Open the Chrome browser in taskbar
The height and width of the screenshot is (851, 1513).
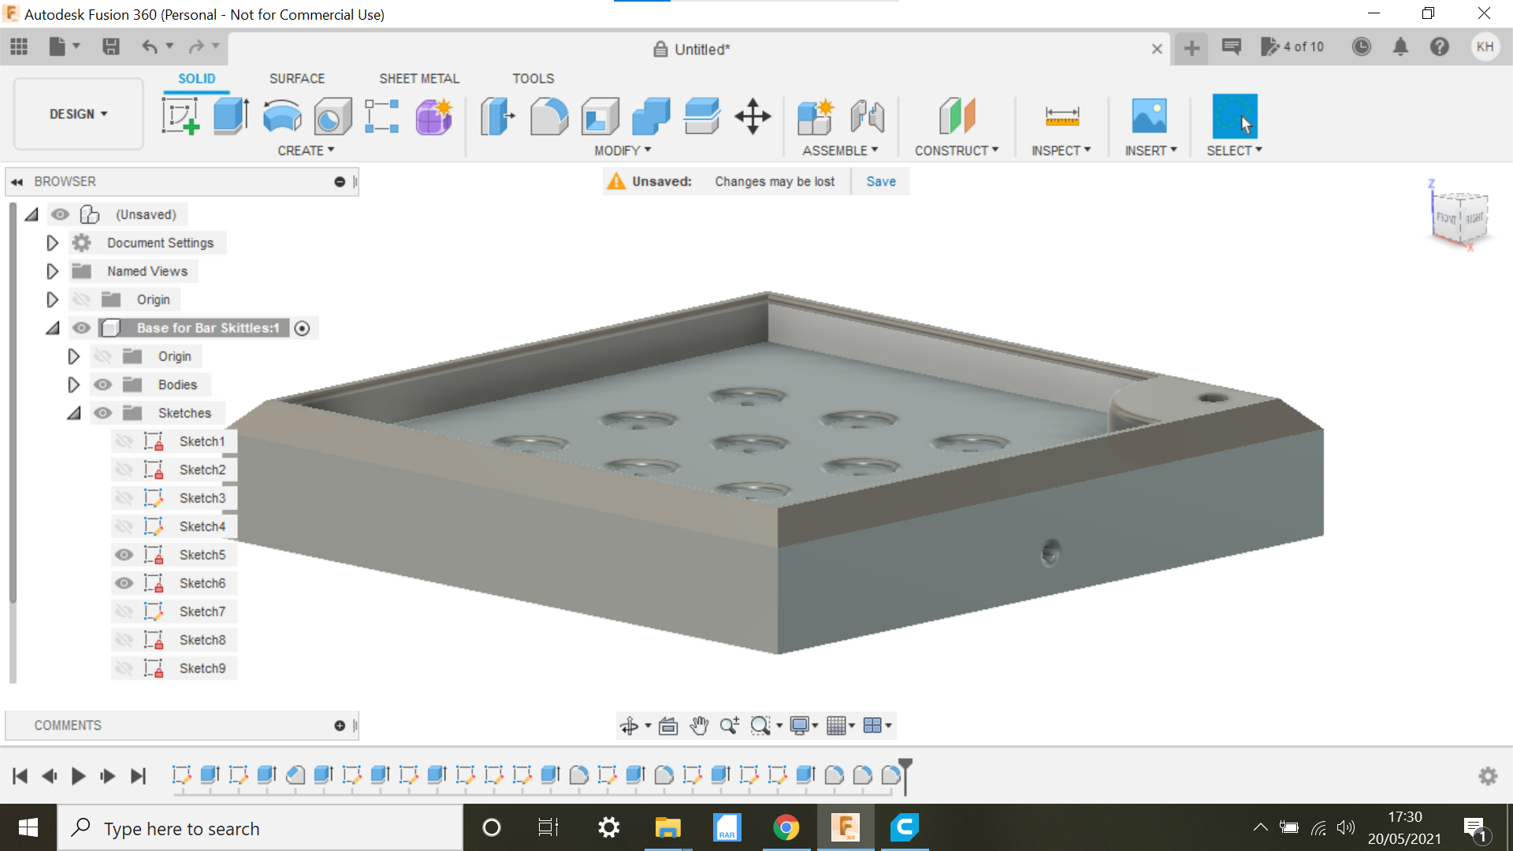pos(785,827)
